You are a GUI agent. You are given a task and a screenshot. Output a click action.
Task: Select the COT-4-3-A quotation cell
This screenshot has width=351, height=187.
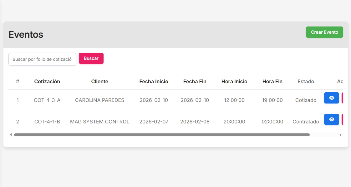pos(47,100)
